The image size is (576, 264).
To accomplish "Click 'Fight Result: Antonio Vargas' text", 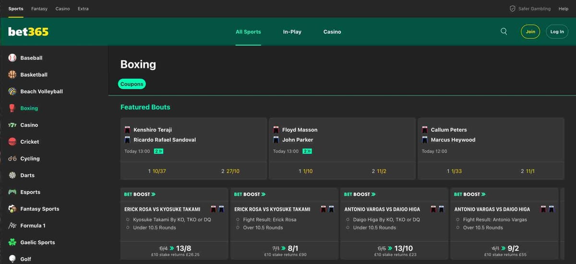I will (495, 220).
